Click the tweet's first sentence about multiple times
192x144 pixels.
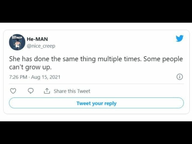[75, 59]
